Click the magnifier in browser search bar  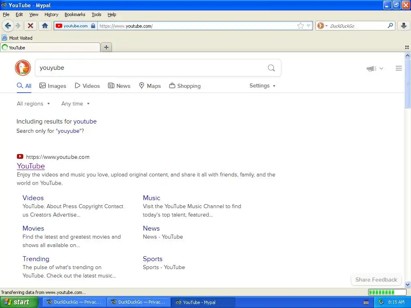point(390,25)
